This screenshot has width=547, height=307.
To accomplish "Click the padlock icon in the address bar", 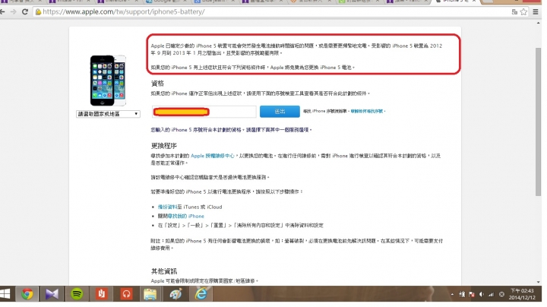I will point(38,12).
